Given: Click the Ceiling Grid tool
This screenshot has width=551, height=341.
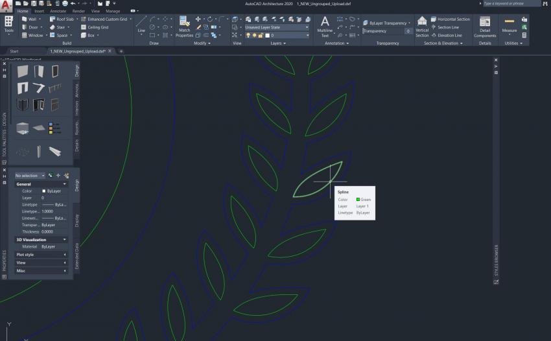Looking at the screenshot, I should [x=97, y=27].
